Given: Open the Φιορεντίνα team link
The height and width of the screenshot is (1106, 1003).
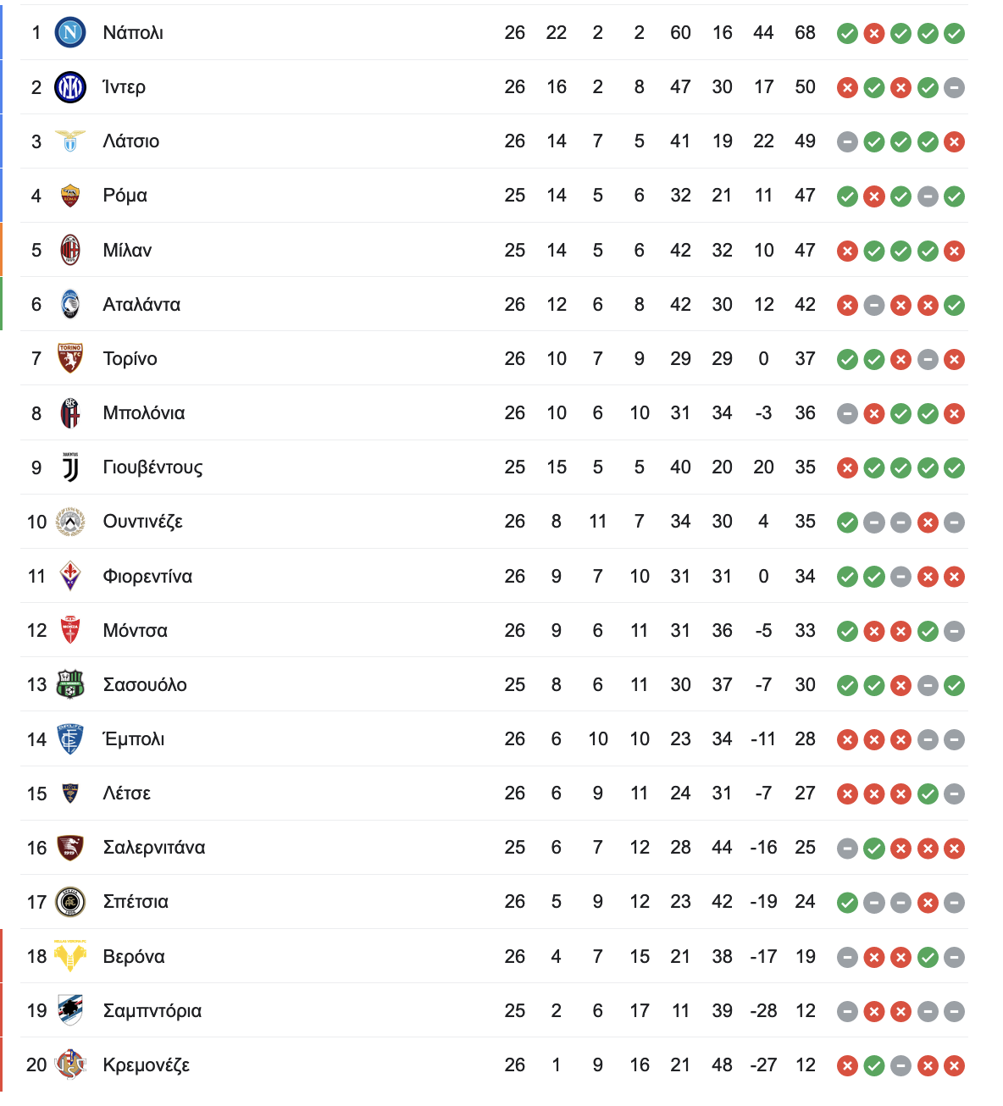Looking at the screenshot, I should tap(147, 576).
